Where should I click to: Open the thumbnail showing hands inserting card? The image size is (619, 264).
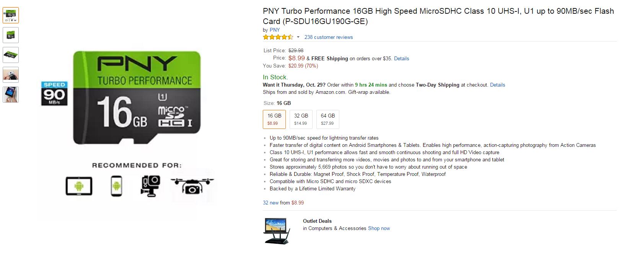coord(11,75)
